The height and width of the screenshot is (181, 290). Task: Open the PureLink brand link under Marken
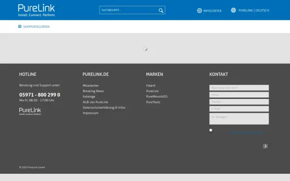pos(152,91)
